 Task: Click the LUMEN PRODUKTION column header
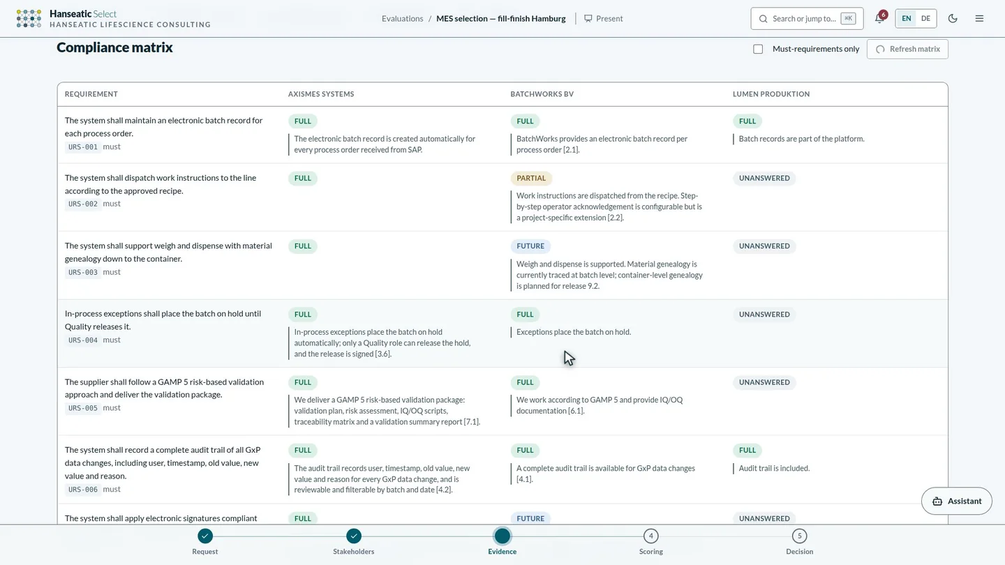pyautogui.click(x=771, y=94)
